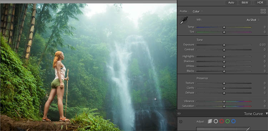Click the Temp value field
Screen dimensions: 268x131
264,27
